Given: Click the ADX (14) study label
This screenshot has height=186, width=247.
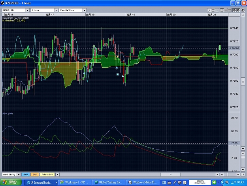Looking at the screenshot, I should coord(8,113).
